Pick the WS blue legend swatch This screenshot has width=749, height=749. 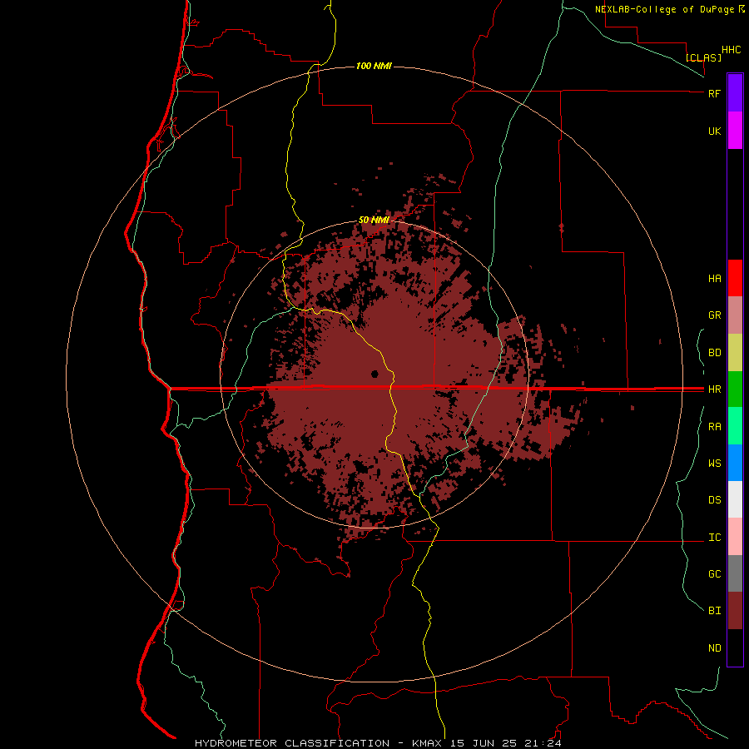click(735, 463)
